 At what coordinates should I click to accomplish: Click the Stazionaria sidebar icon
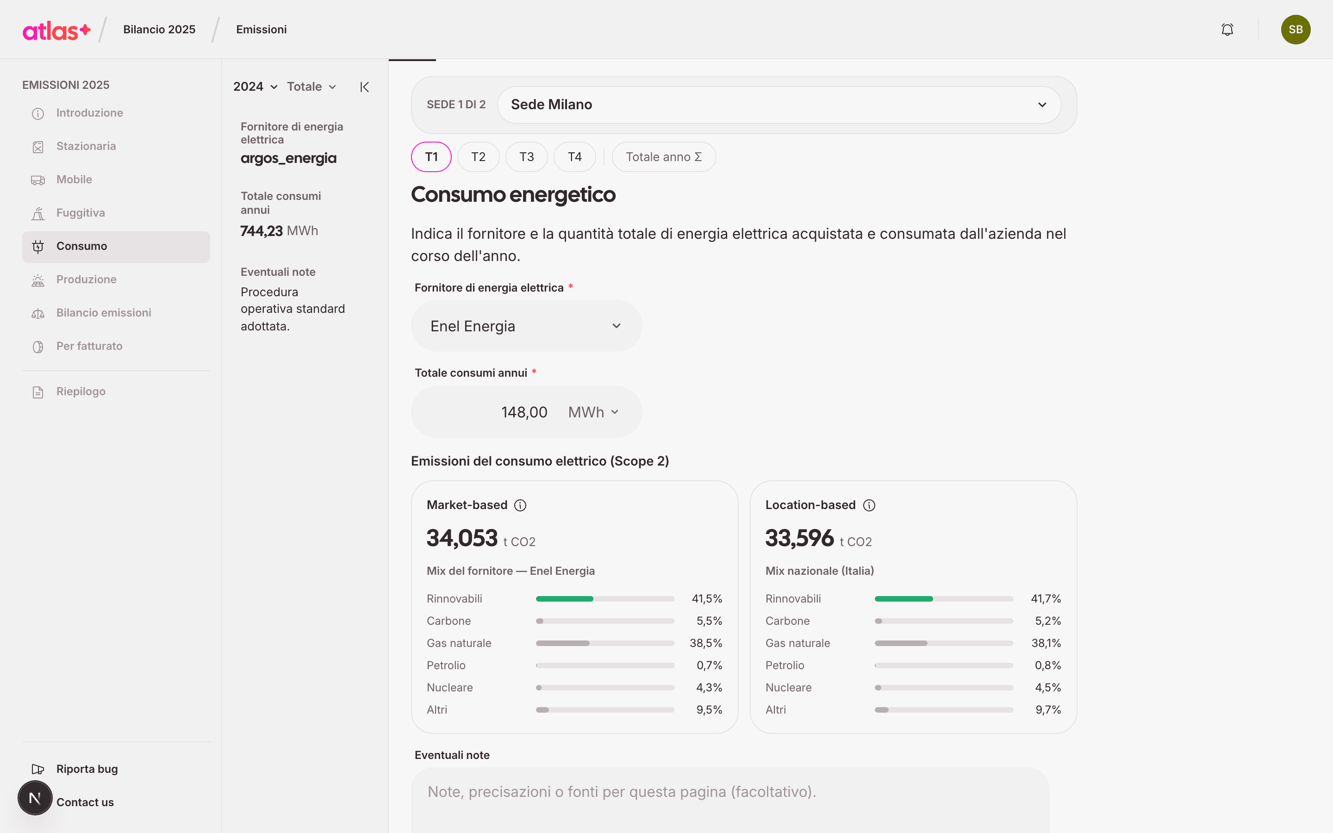point(38,147)
